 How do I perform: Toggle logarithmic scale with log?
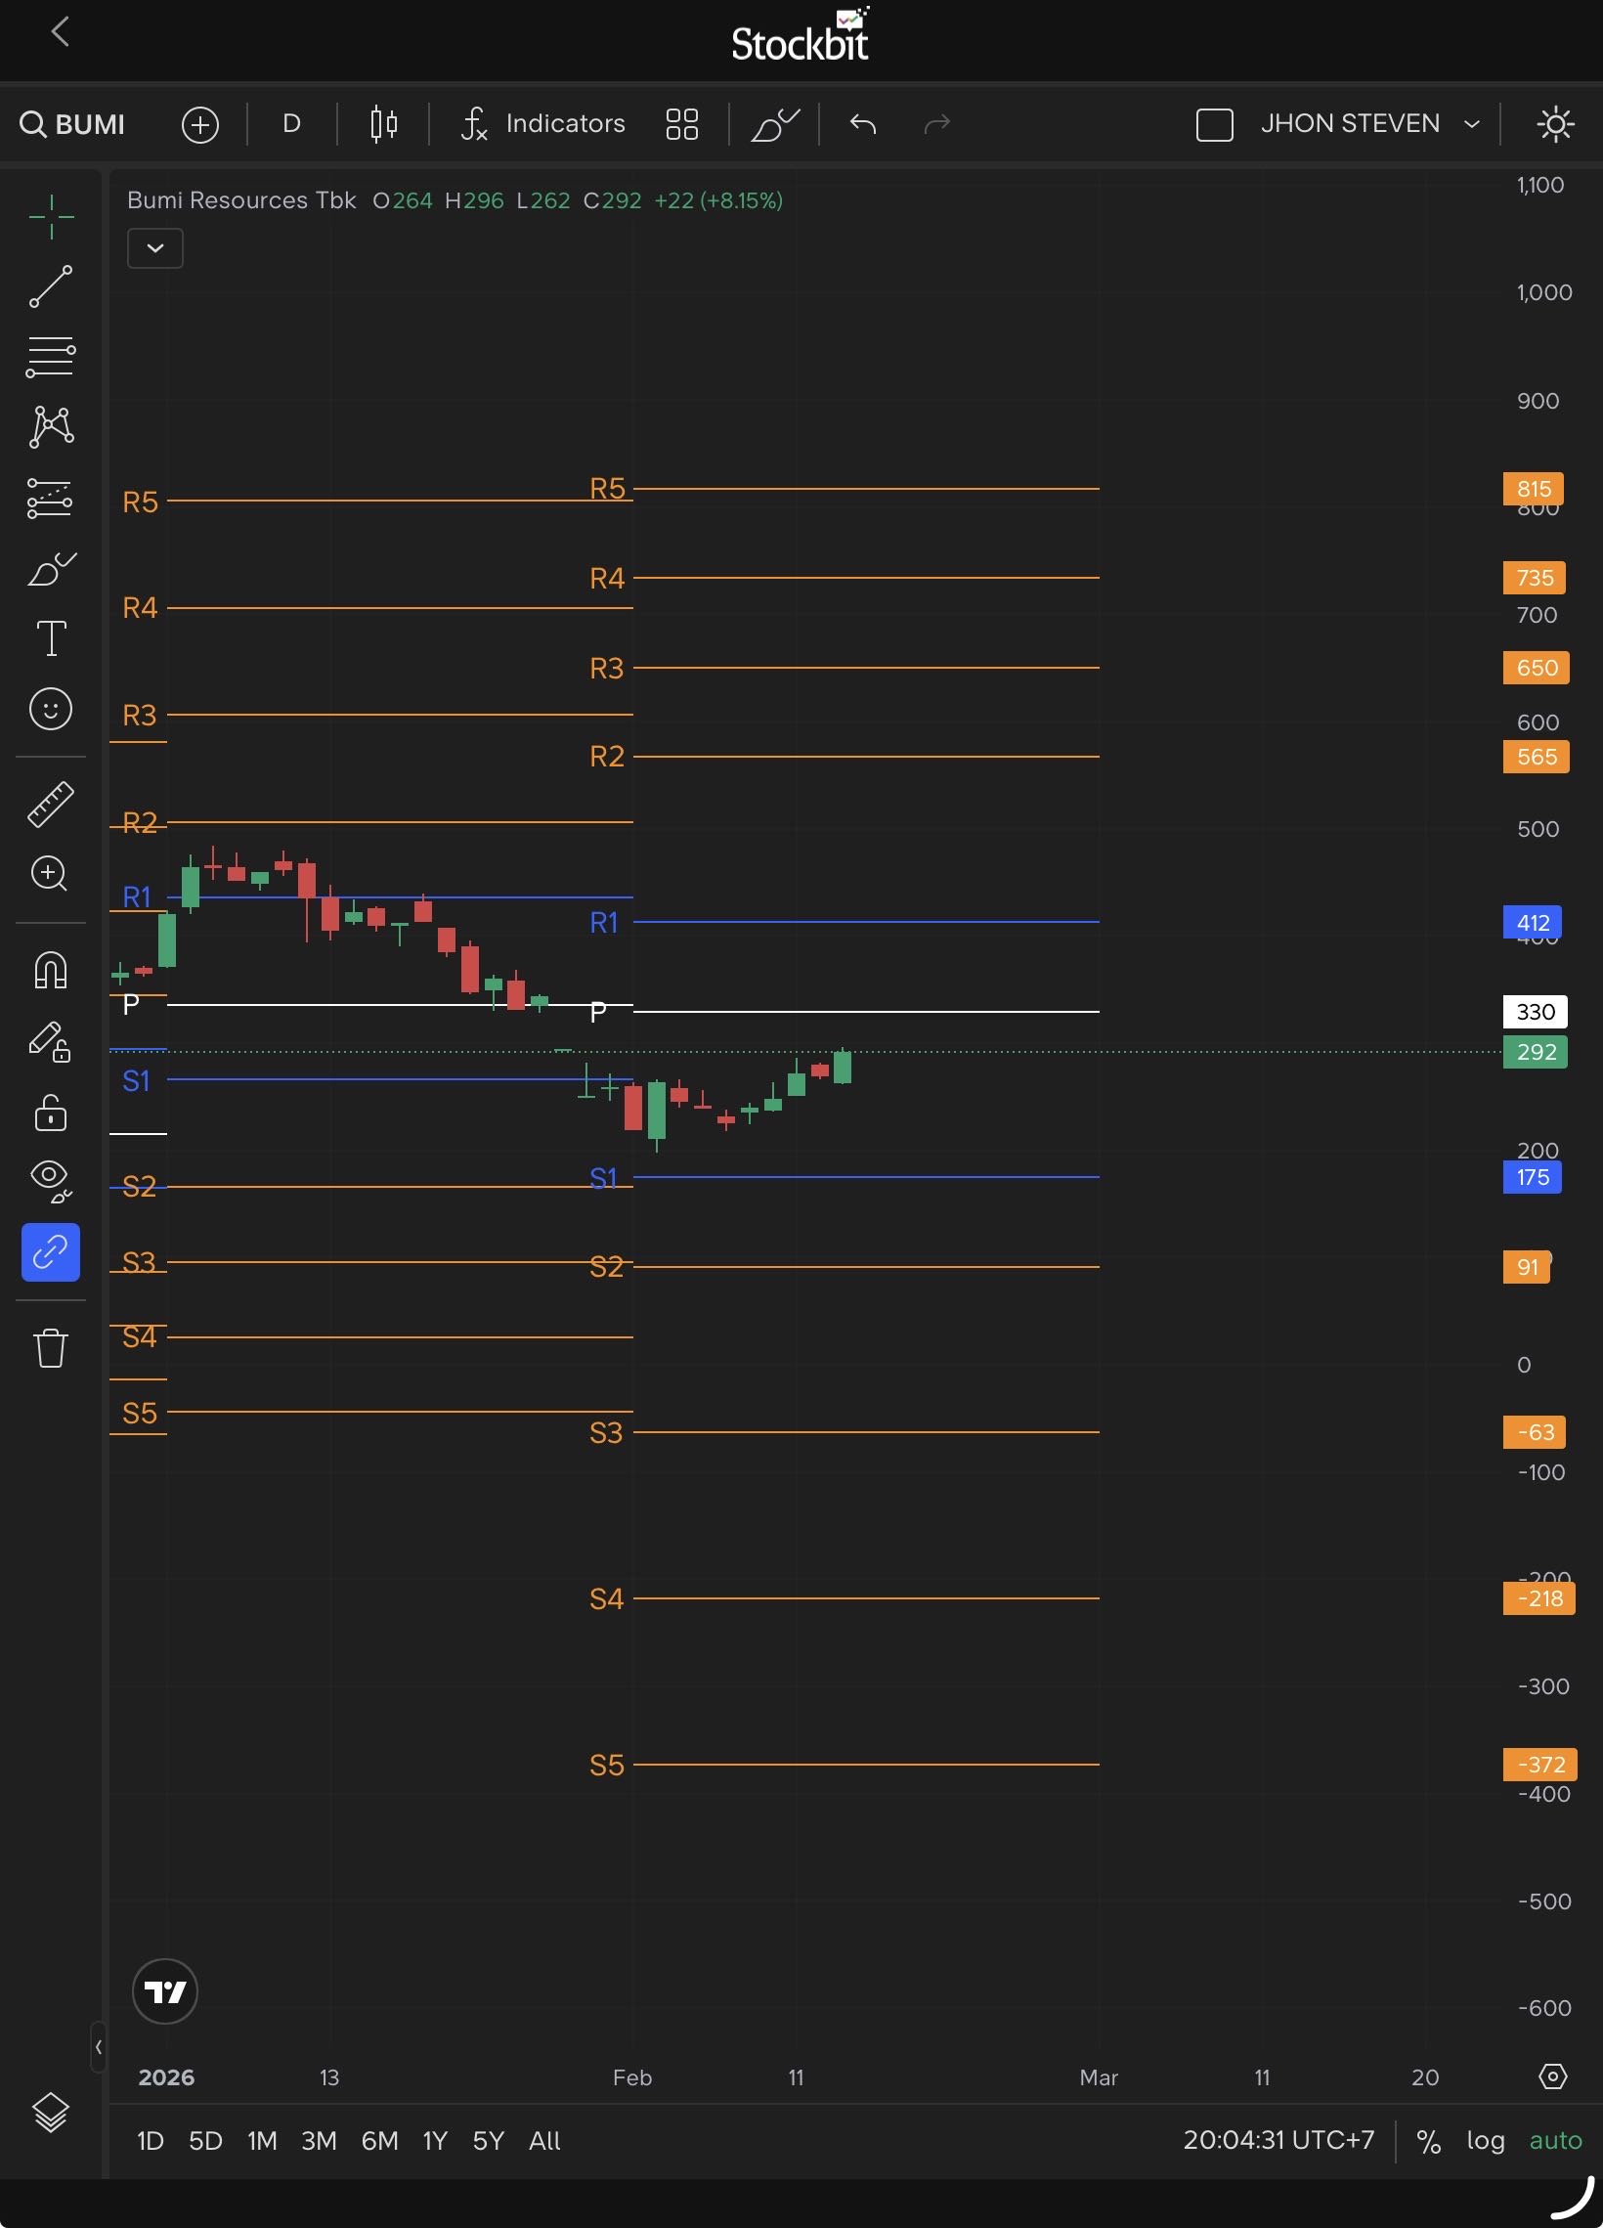(x=1485, y=2140)
